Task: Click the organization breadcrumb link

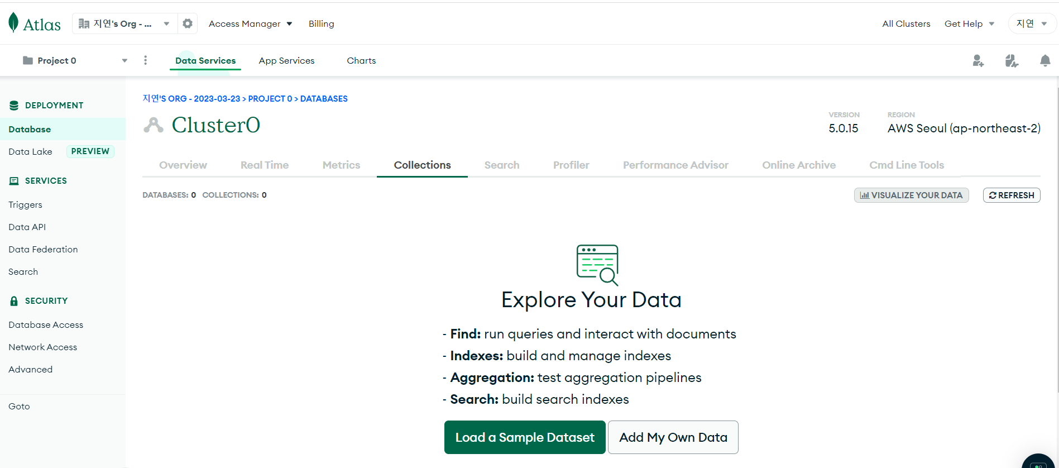Action: [191, 98]
